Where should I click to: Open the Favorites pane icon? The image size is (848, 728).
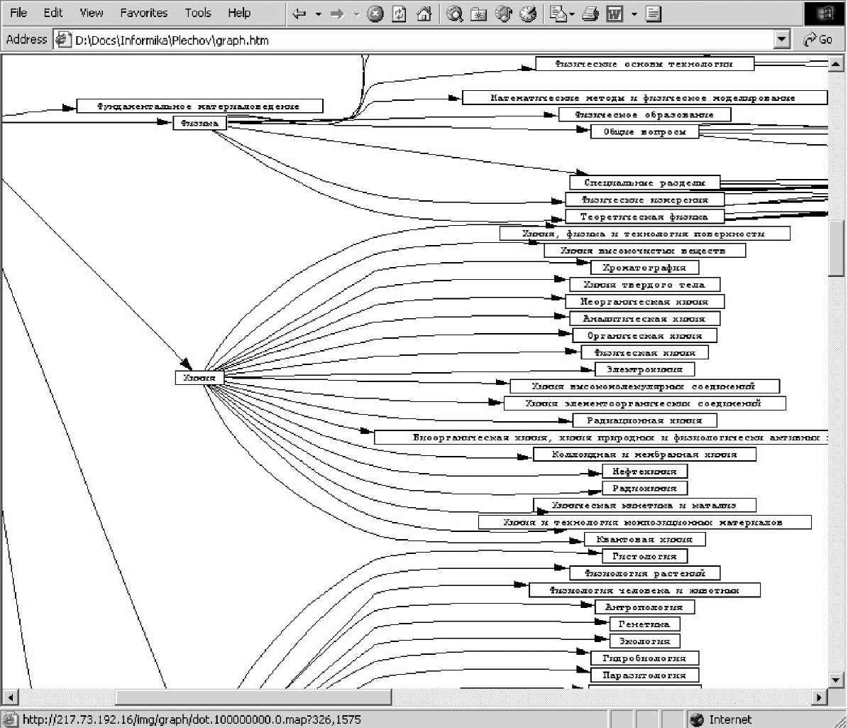point(478,14)
